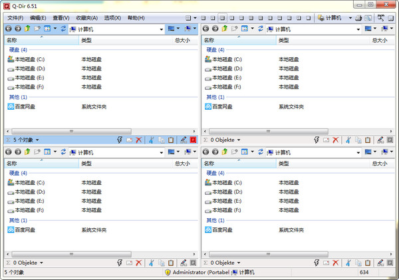
Task: Expand address bar dropdown in bottom-right pane
Action: tap(358, 153)
